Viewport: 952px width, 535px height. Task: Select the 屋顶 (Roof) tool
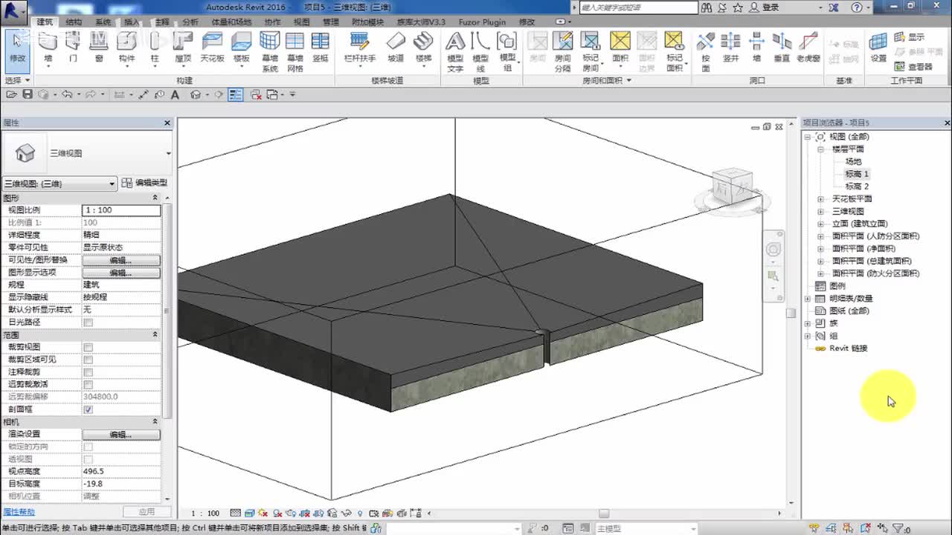183,46
